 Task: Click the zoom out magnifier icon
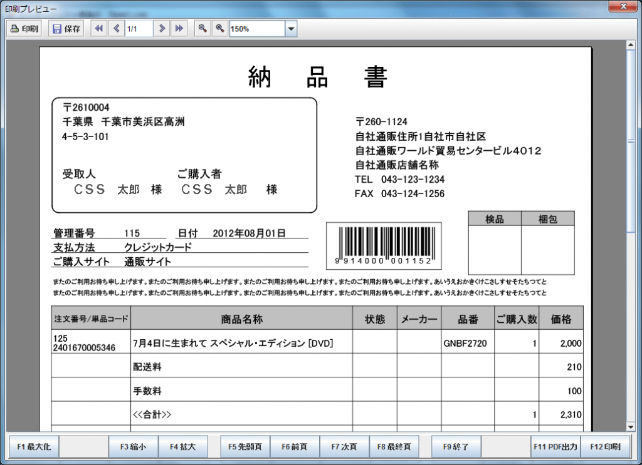coord(202,29)
